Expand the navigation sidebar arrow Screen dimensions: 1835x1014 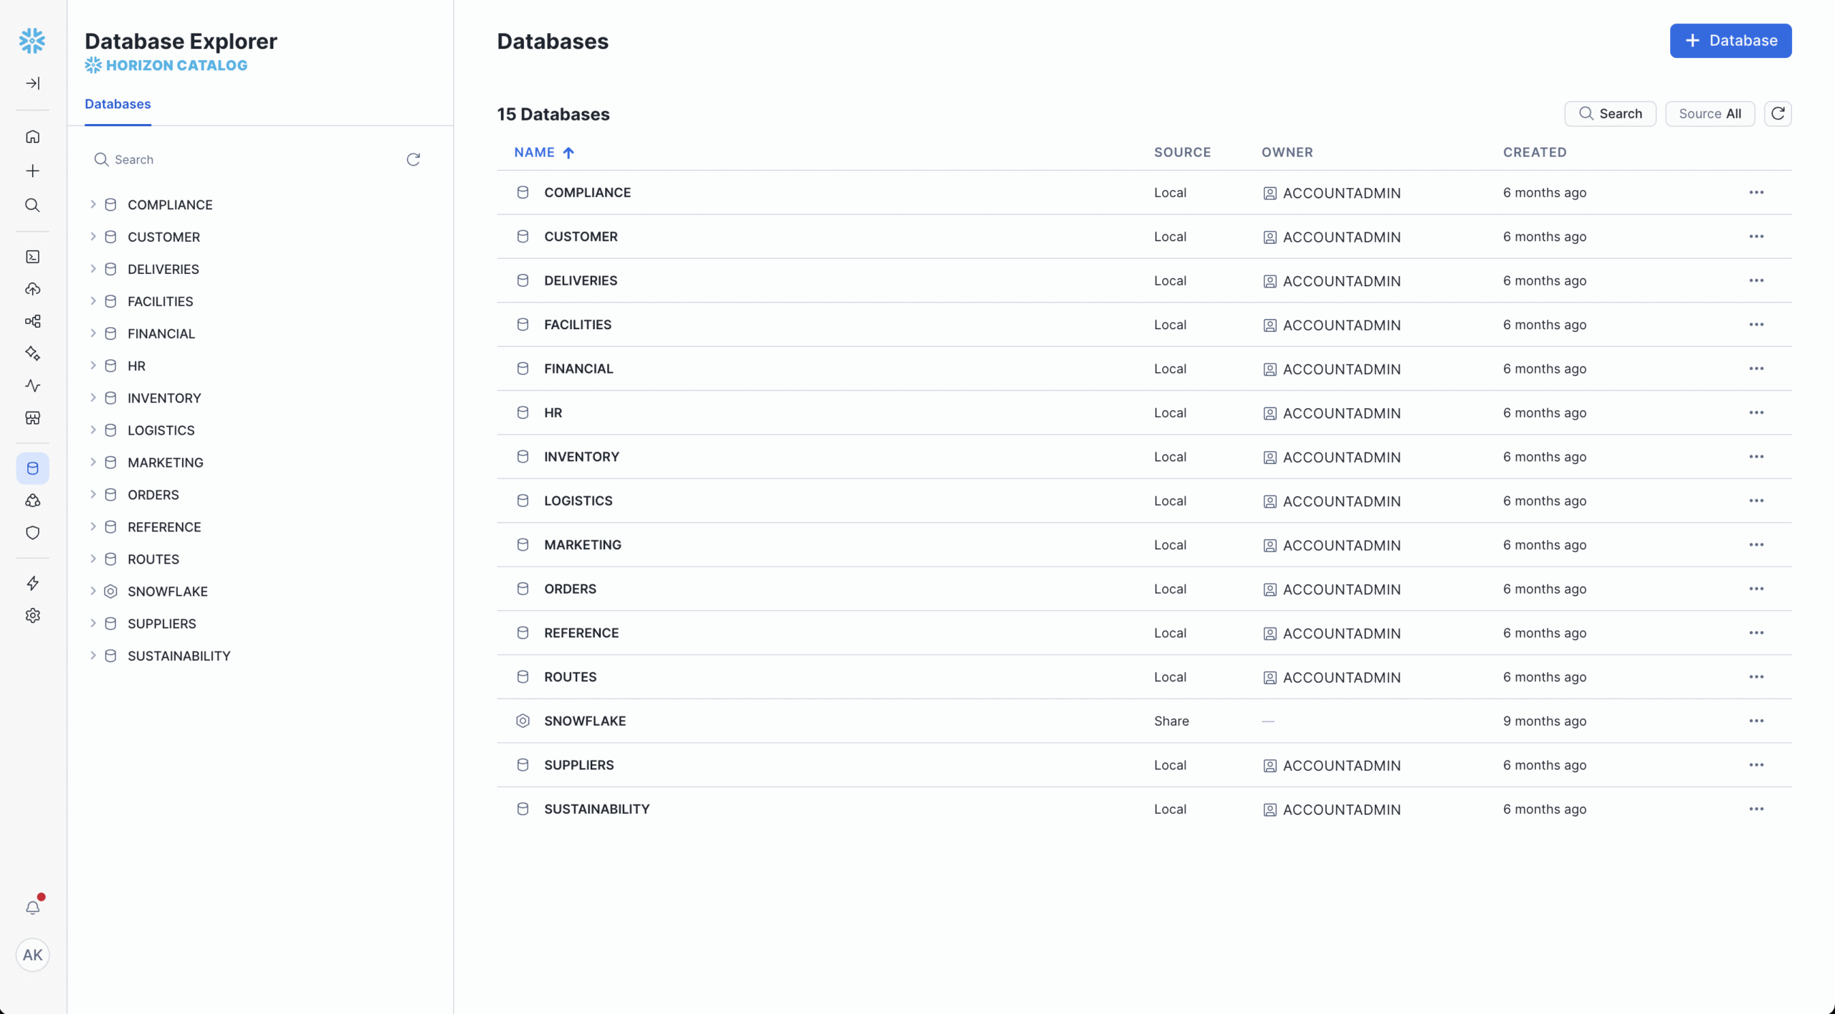coord(32,83)
